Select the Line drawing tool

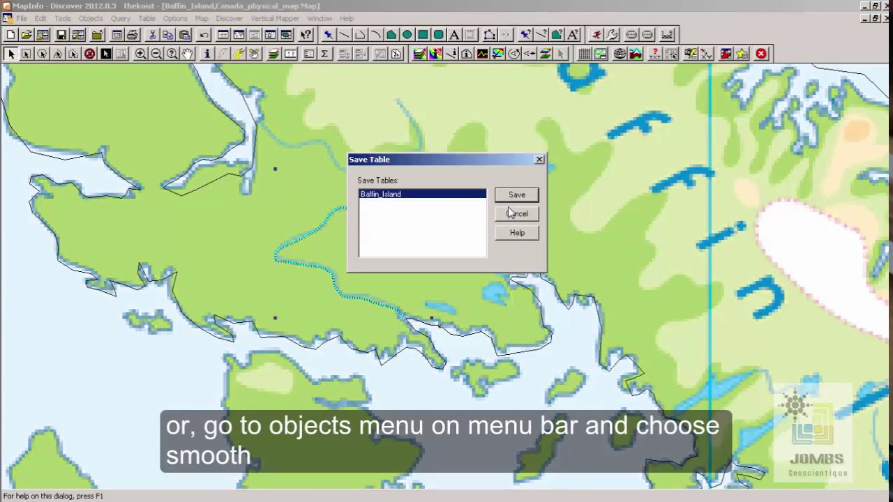tap(344, 35)
